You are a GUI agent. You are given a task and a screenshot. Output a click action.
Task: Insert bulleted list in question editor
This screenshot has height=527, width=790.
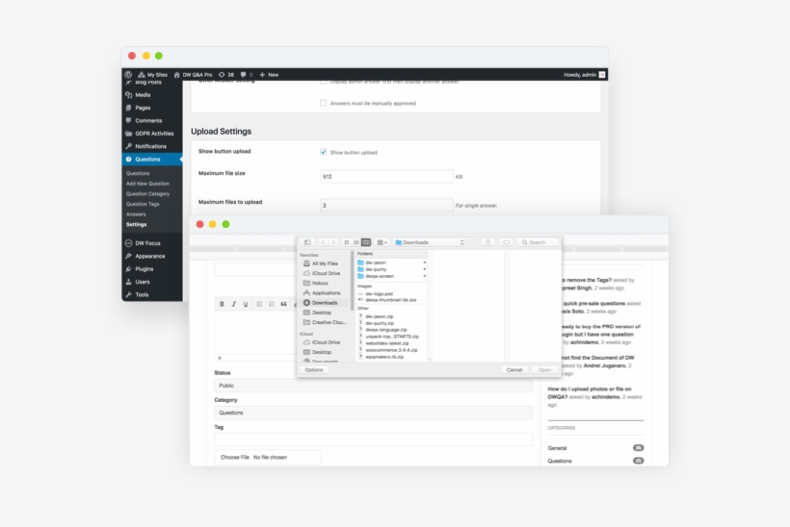(x=259, y=304)
